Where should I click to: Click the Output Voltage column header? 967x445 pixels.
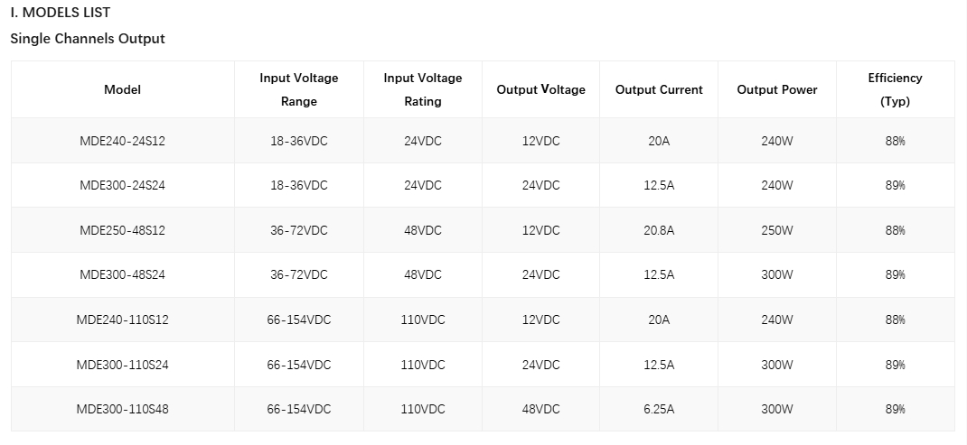[540, 90]
